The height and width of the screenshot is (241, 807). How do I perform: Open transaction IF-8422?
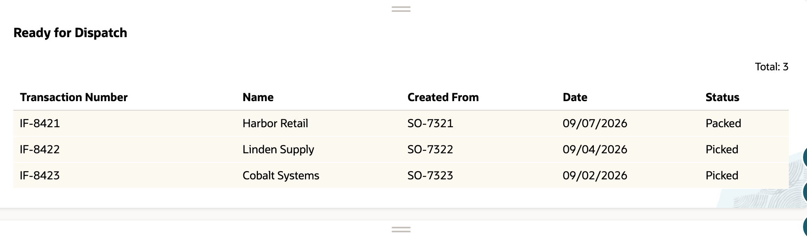40,149
